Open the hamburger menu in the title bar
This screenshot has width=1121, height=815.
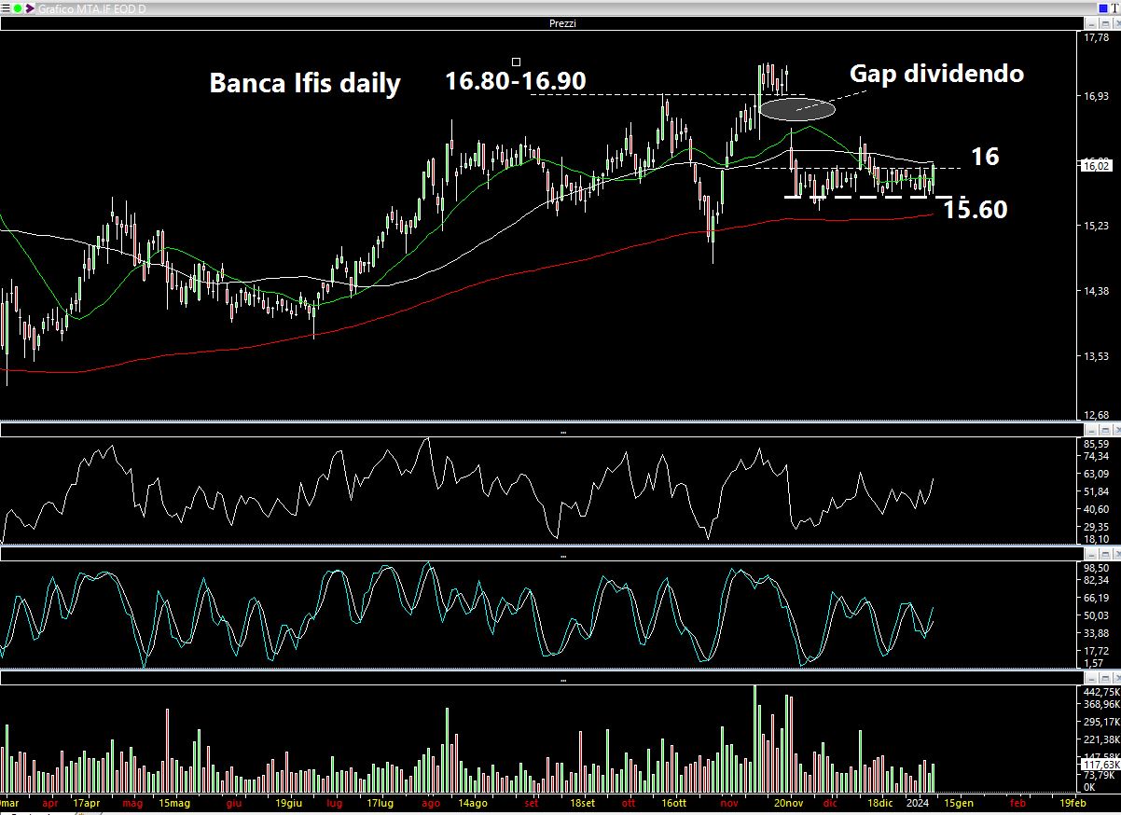point(6,8)
